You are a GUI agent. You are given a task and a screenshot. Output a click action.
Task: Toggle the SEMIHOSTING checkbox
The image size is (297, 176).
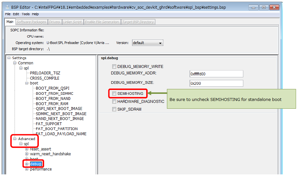114,93
